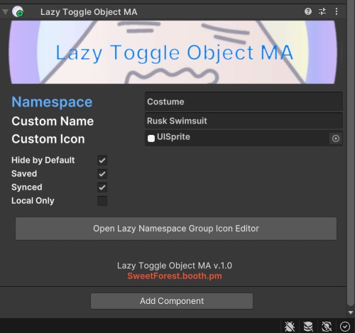355x333 pixels.
Task: Click the cache server database status icon
Action: [308, 327]
